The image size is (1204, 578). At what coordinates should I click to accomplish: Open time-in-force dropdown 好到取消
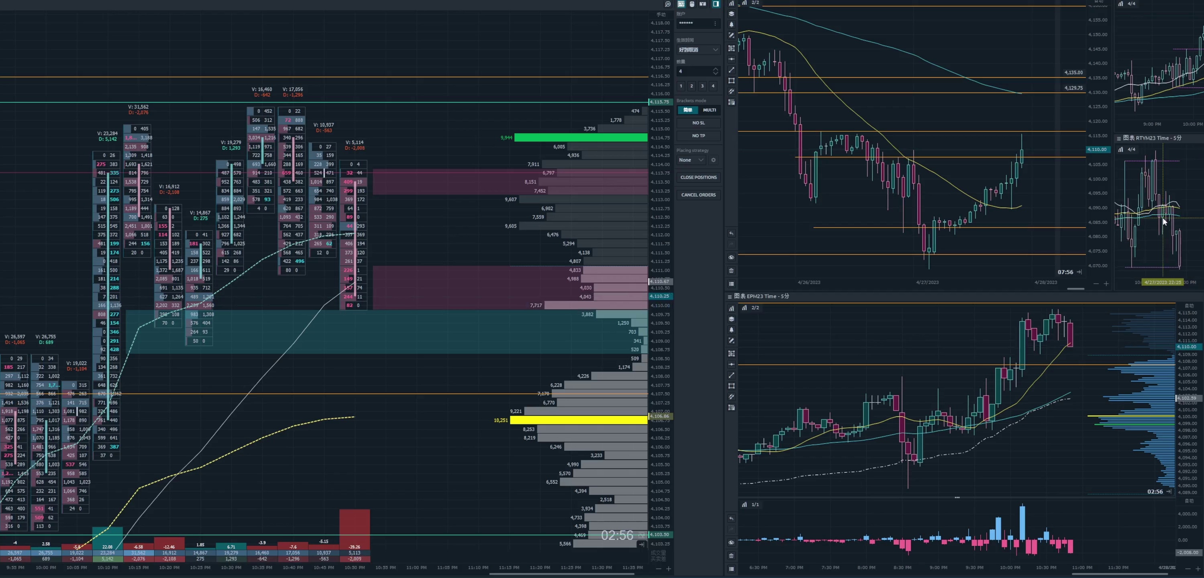click(x=698, y=50)
